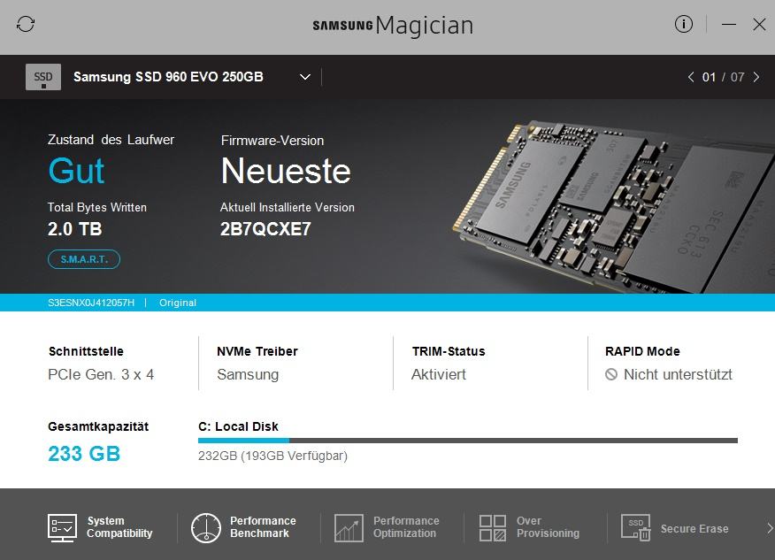775x560 pixels.
Task: Open Secure Erase label
Action: click(694, 529)
